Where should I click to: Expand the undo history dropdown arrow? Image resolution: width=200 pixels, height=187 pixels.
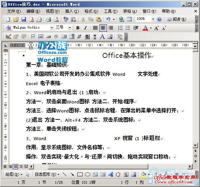tap(114, 19)
